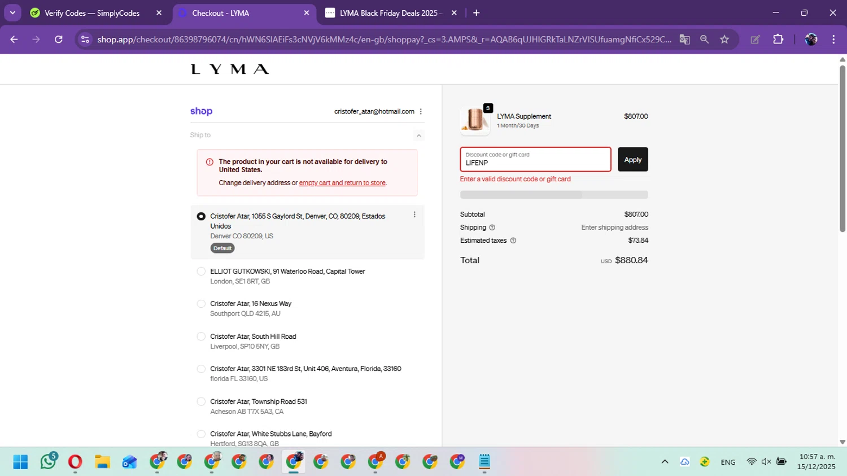Reload the checkout page
Image resolution: width=847 pixels, height=476 pixels.
click(59, 40)
